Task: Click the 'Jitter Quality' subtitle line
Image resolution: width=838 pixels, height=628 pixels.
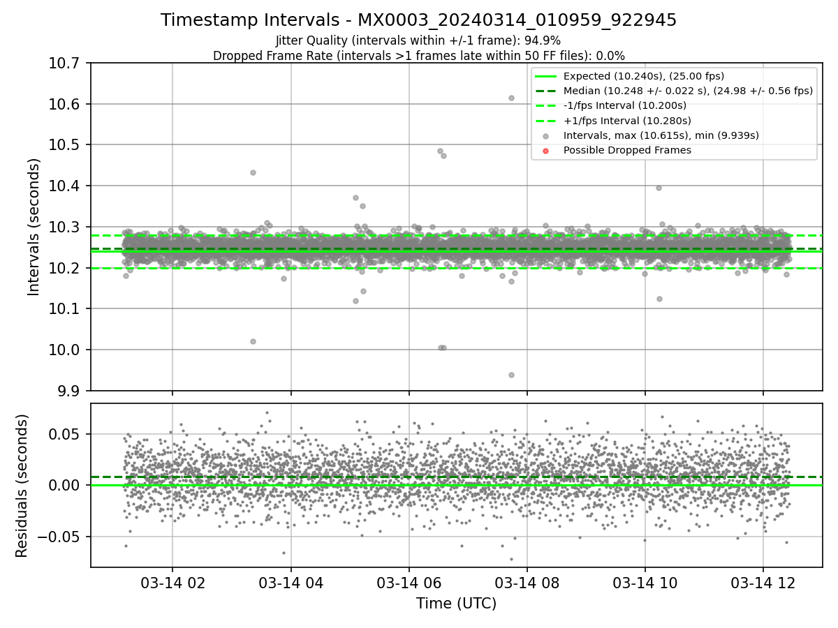Action: [x=418, y=40]
